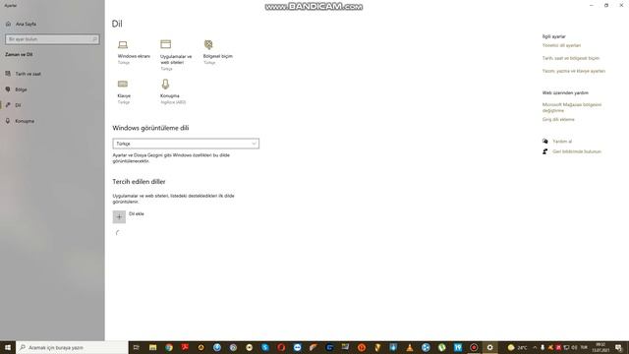This screenshot has width=629, height=354.
Task: Open the Konuşma microphone tile
Action: (x=173, y=91)
